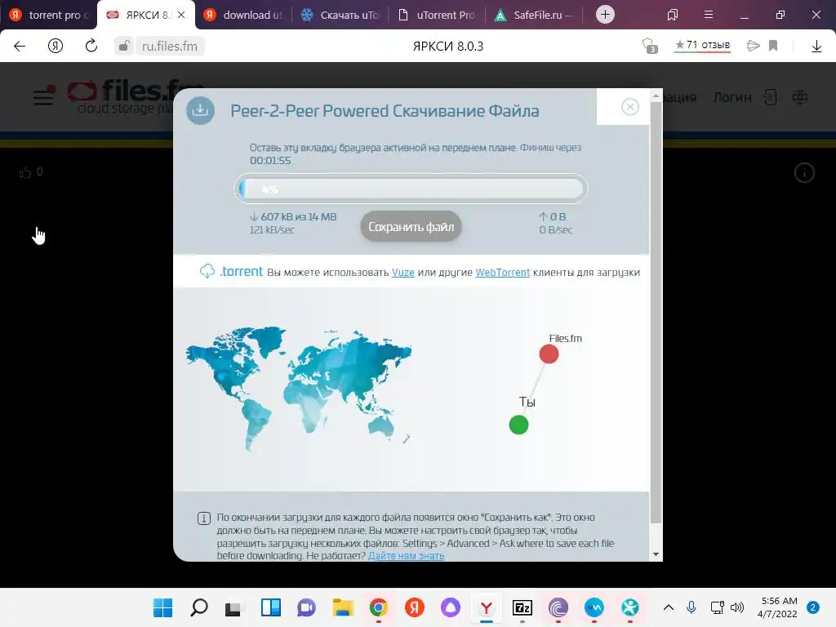Close the Peer-2-Peer download dialog
836x627 pixels.
click(629, 107)
